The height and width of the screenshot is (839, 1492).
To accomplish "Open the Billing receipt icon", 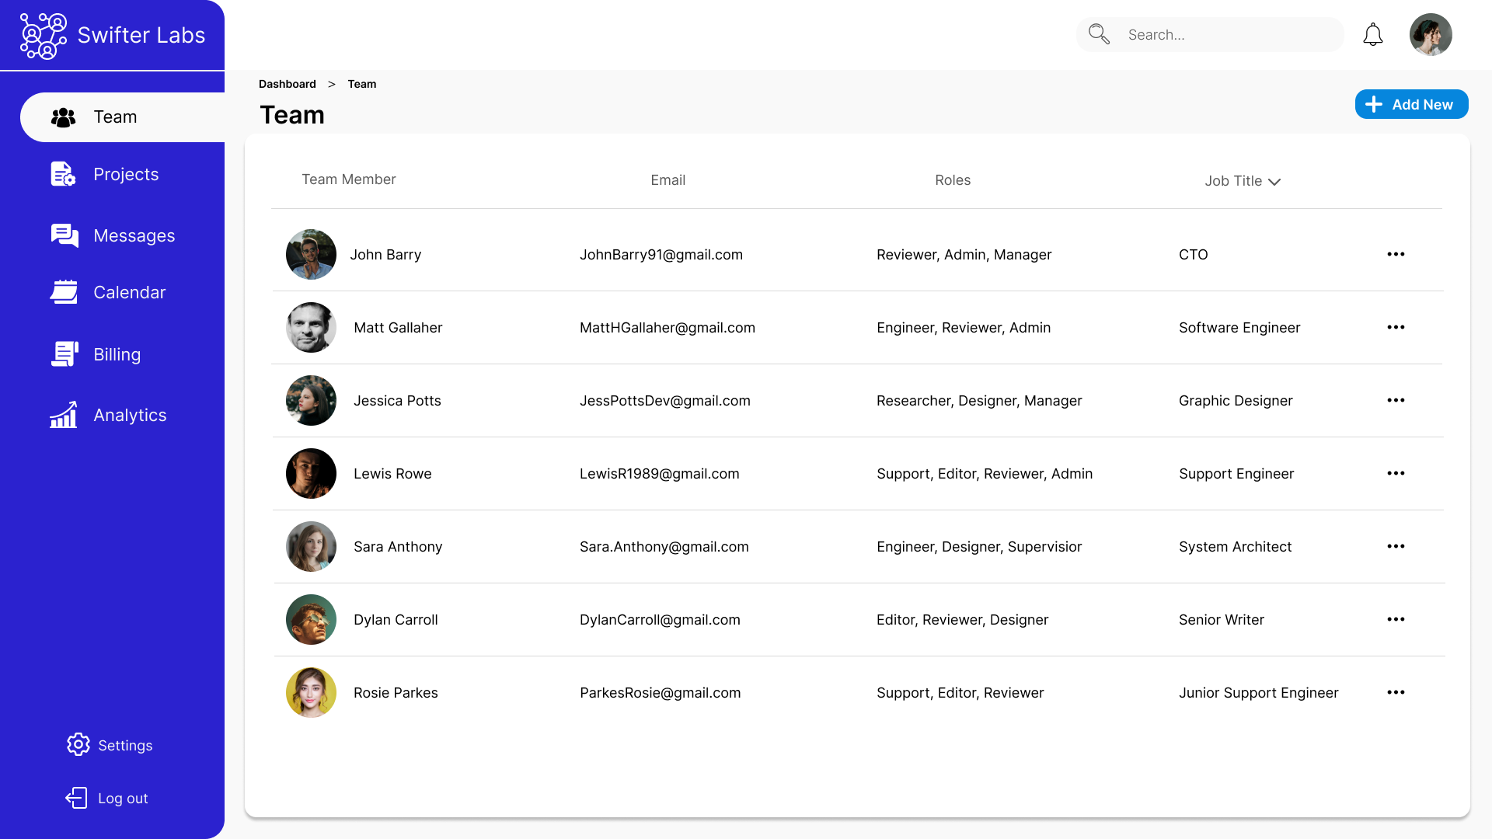I will (64, 354).
